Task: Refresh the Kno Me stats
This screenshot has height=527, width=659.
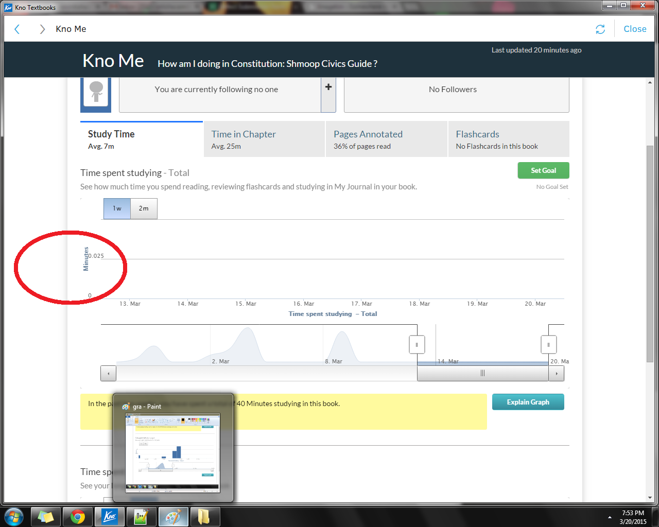Action: click(600, 29)
